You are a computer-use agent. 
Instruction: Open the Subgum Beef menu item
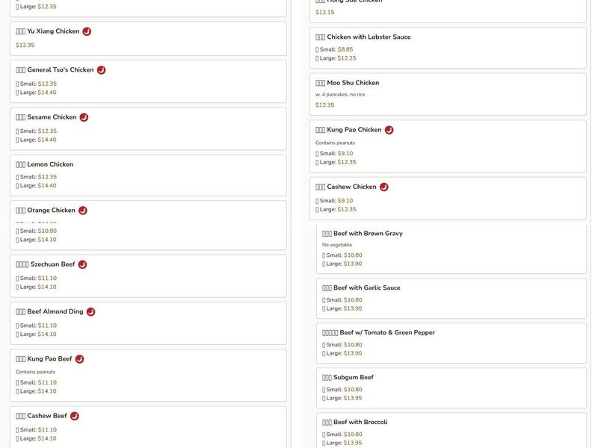coord(451,388)
